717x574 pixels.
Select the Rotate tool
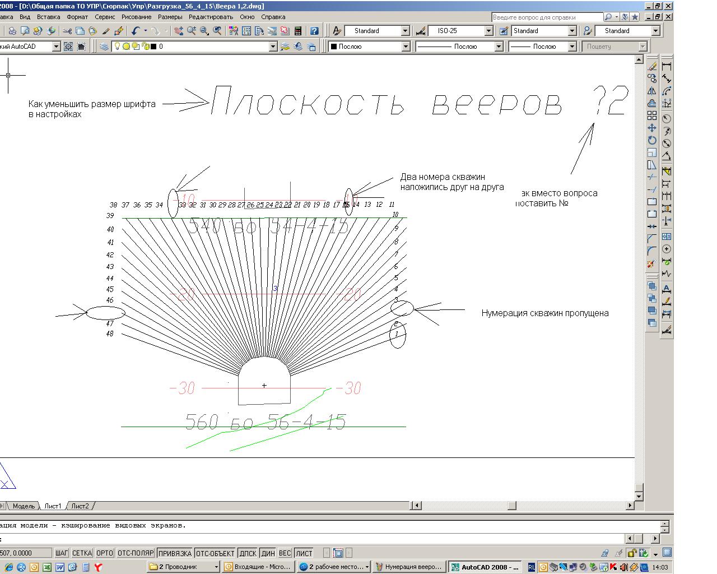(652, 140)
